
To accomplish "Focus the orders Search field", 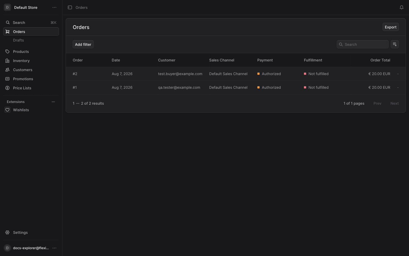I will [362, 44].
